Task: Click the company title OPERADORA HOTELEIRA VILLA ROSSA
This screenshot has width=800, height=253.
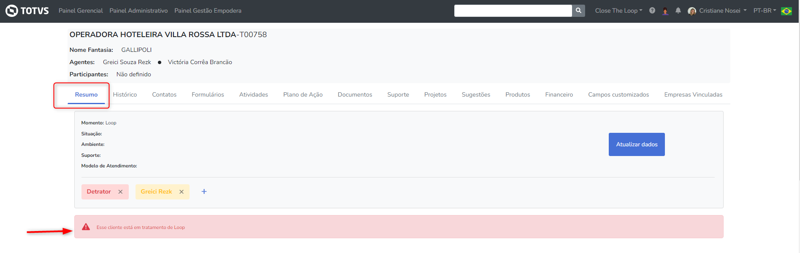Action: [168, 35]
